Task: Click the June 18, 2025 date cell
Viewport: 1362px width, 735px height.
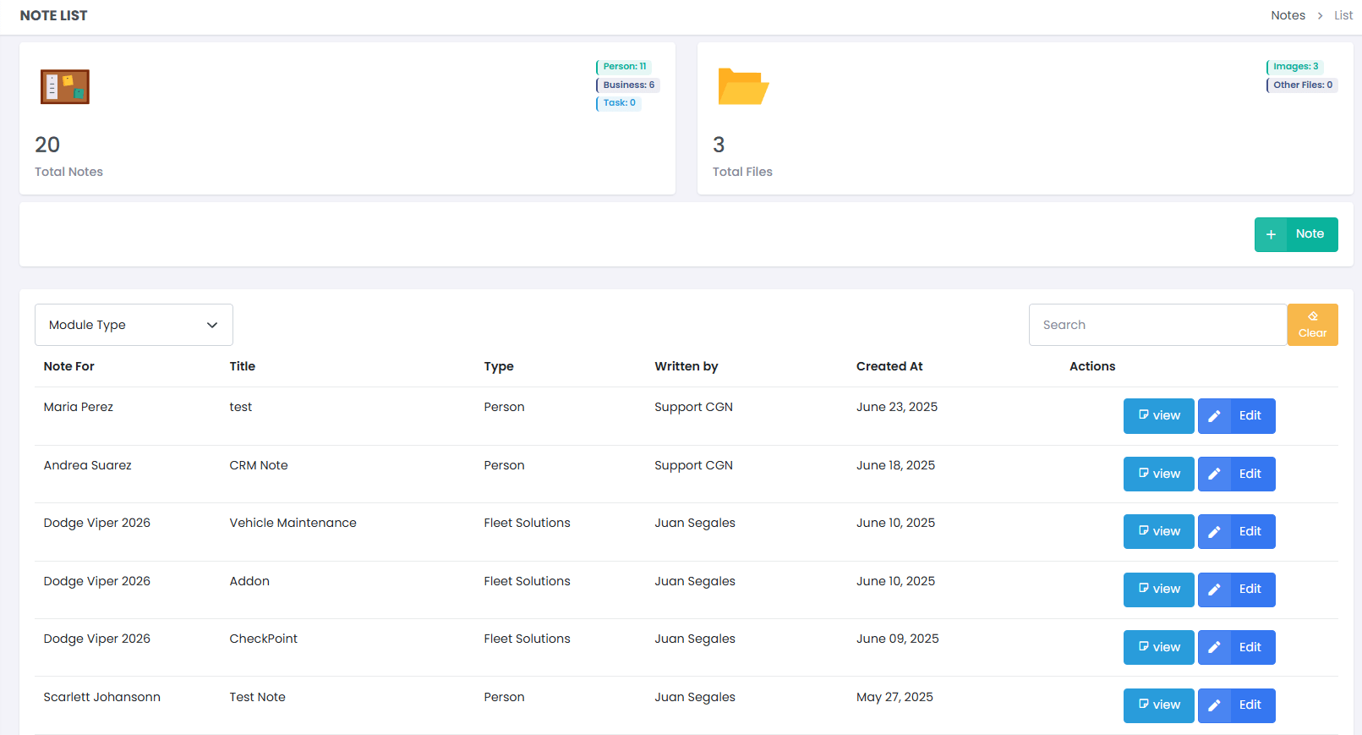Action: pyautogui.click(x=896, y=465)
